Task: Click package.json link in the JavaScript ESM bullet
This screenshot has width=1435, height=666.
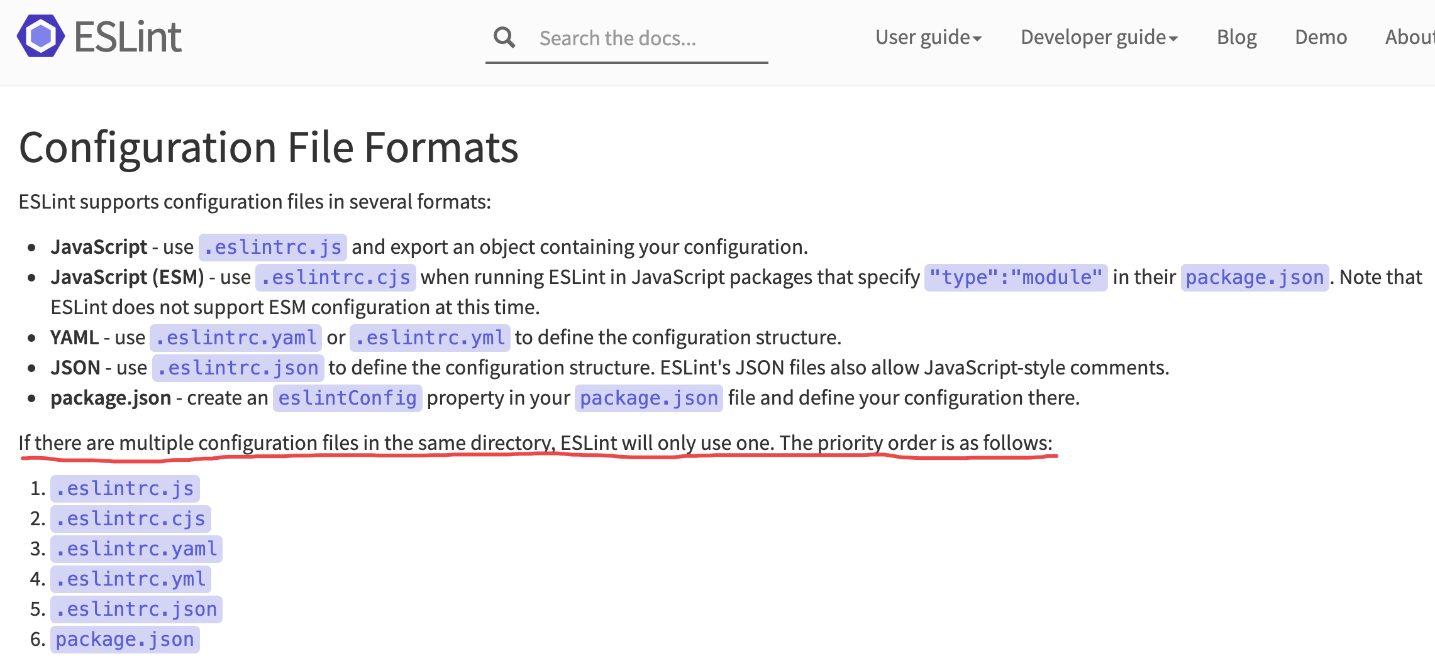Action: (x=1255, y=276)
